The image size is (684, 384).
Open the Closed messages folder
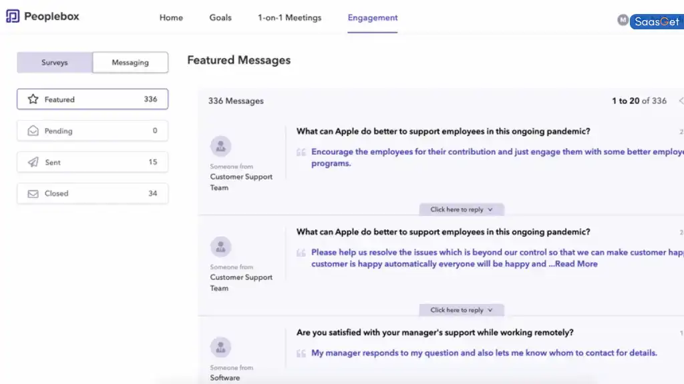[x=92, y=193]
